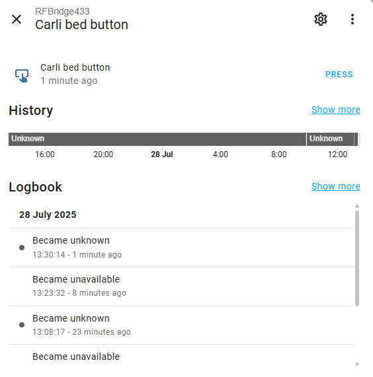373x377 pixels.
Task: Click PRESS to trigger the button
Action: point(339,75)
